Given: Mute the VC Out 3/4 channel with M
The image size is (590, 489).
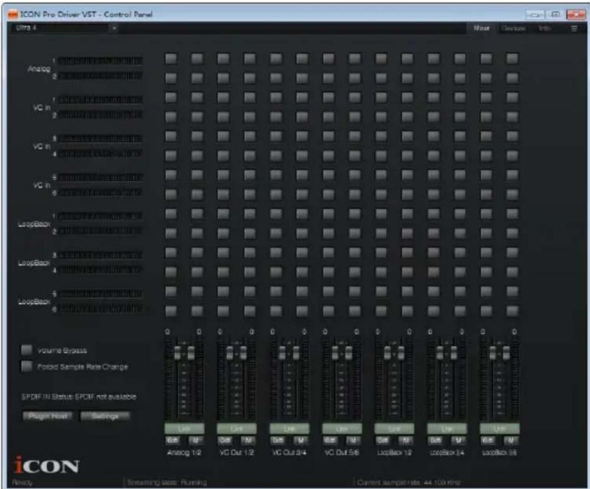Looking at the screenshot, I should (301, 440).
